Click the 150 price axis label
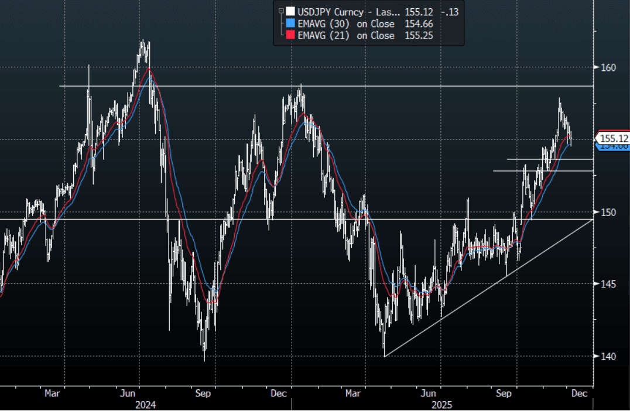Viewport: 630px width, 411px height. (608, 212)
